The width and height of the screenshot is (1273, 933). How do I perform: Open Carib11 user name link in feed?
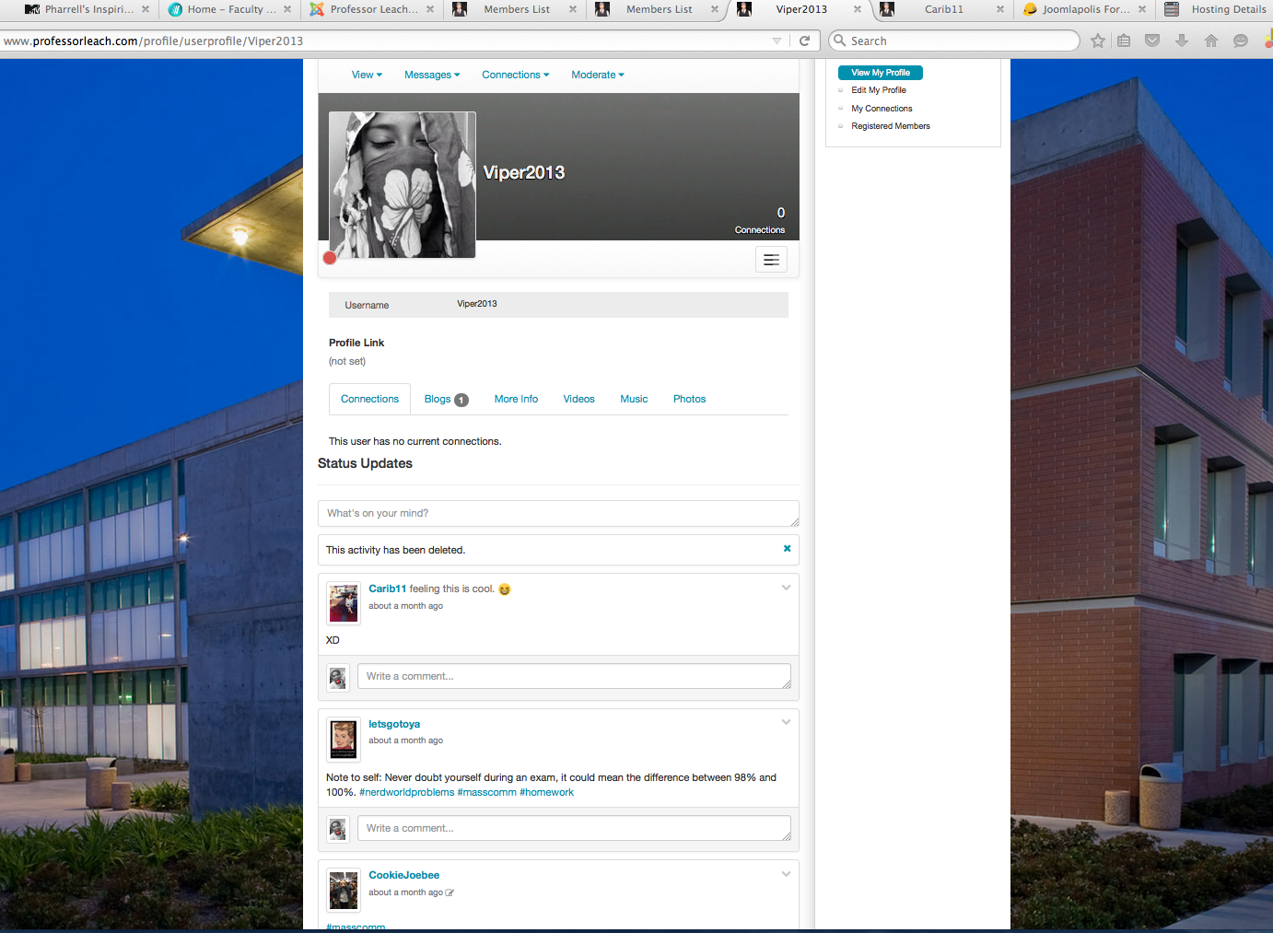[x=387, y=589]
